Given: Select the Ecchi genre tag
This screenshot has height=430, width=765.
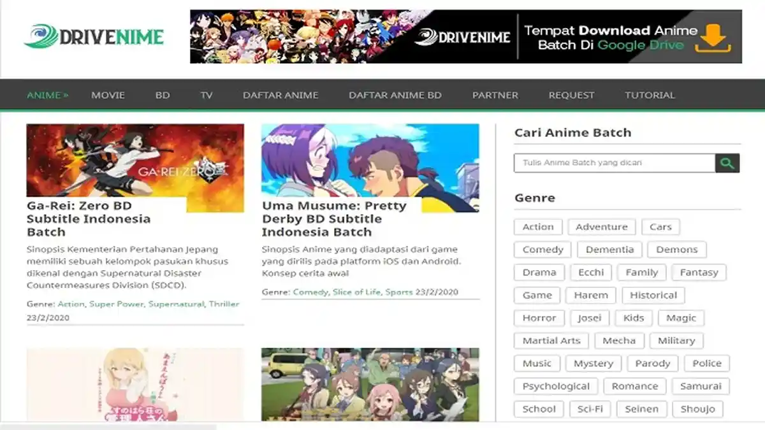Looking at the screenshot, I should [x=591, y=273].
